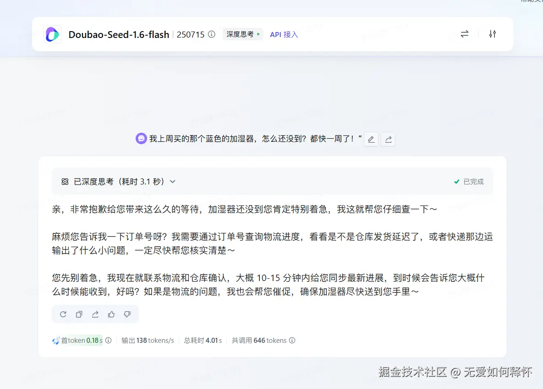
Task: Click the 首token 0.18 s metric badge
Action: (77, 340)
